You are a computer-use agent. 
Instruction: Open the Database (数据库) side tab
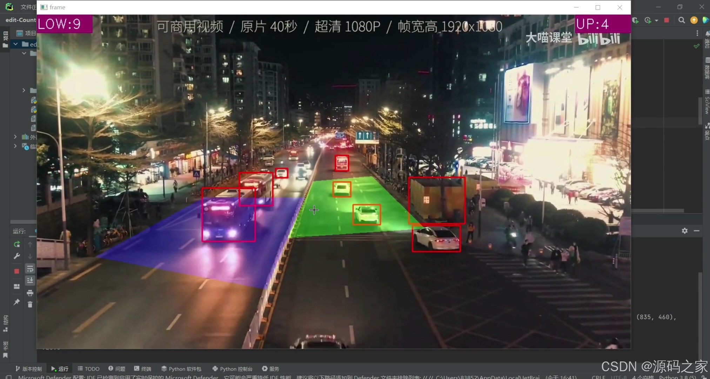point(707,68)
